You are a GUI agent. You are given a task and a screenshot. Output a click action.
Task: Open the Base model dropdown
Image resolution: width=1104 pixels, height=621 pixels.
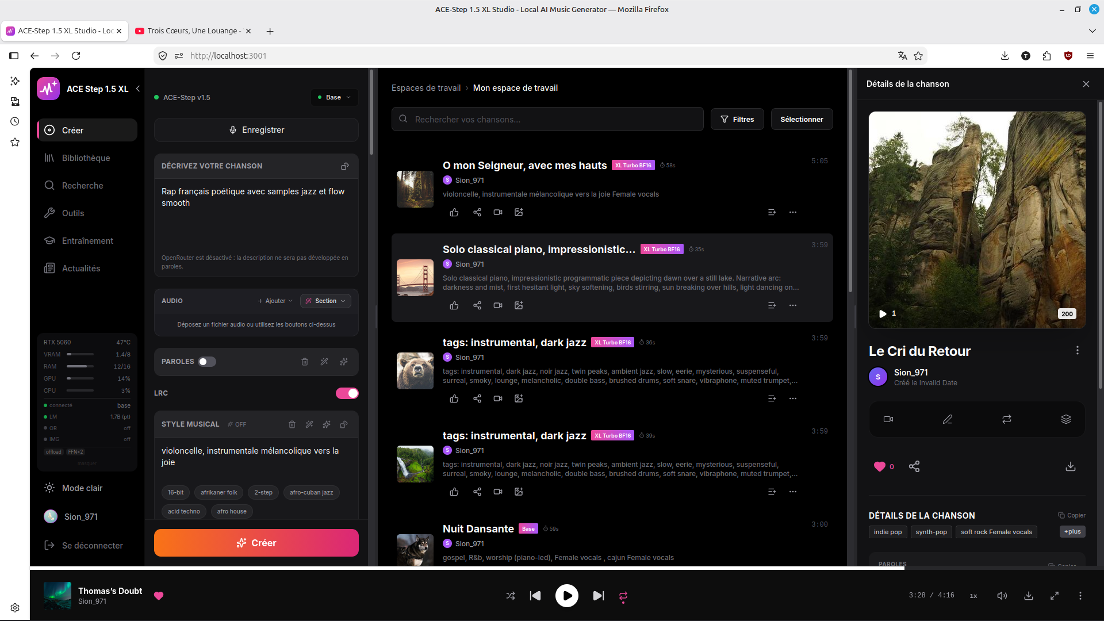(335, 97)
